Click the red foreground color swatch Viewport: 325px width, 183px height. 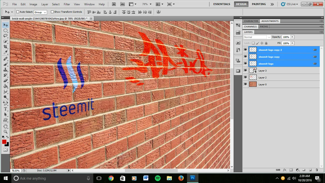click(4, 142)
